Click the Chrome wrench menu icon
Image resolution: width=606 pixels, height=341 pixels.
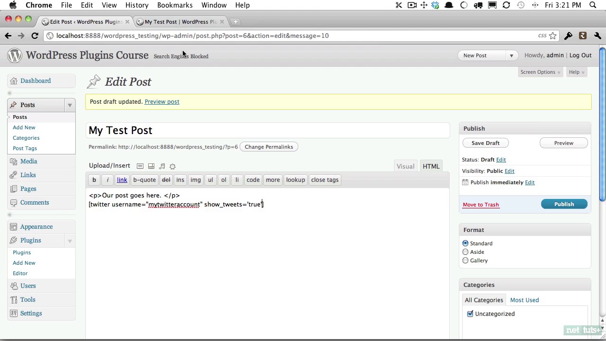click(597, 36)
